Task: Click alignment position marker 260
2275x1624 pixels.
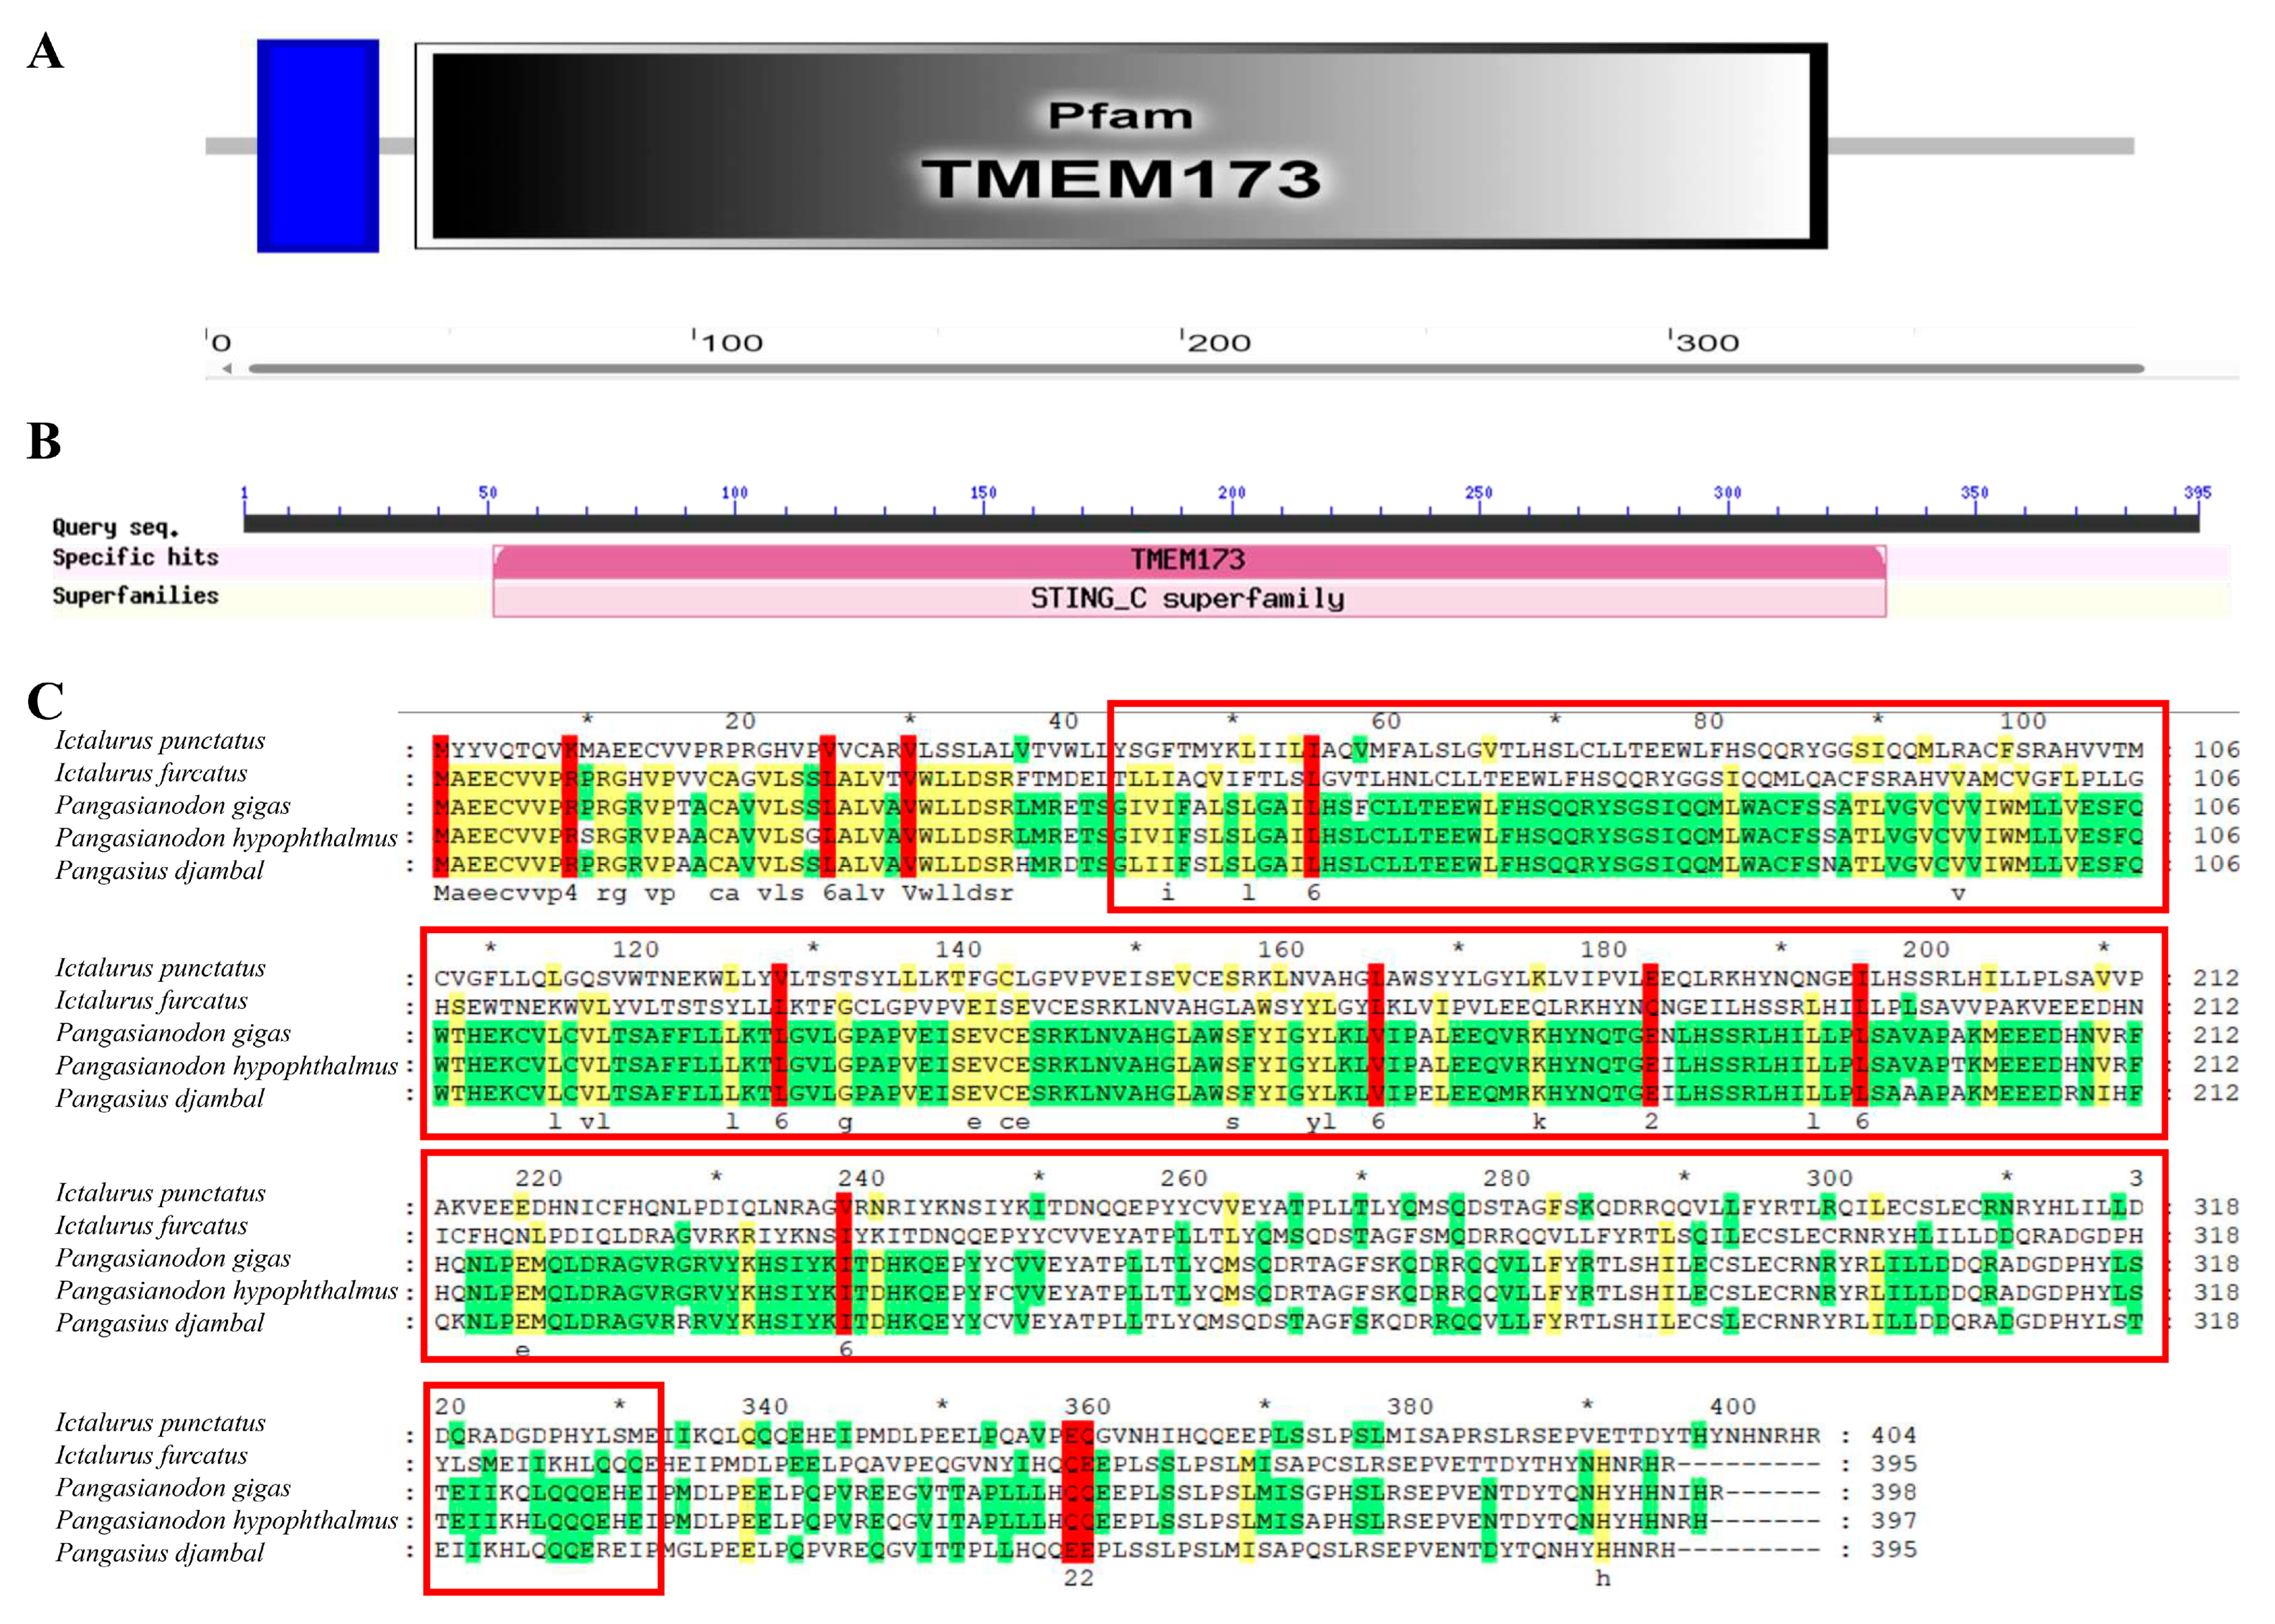Action: click(x=1183, y=1178)
